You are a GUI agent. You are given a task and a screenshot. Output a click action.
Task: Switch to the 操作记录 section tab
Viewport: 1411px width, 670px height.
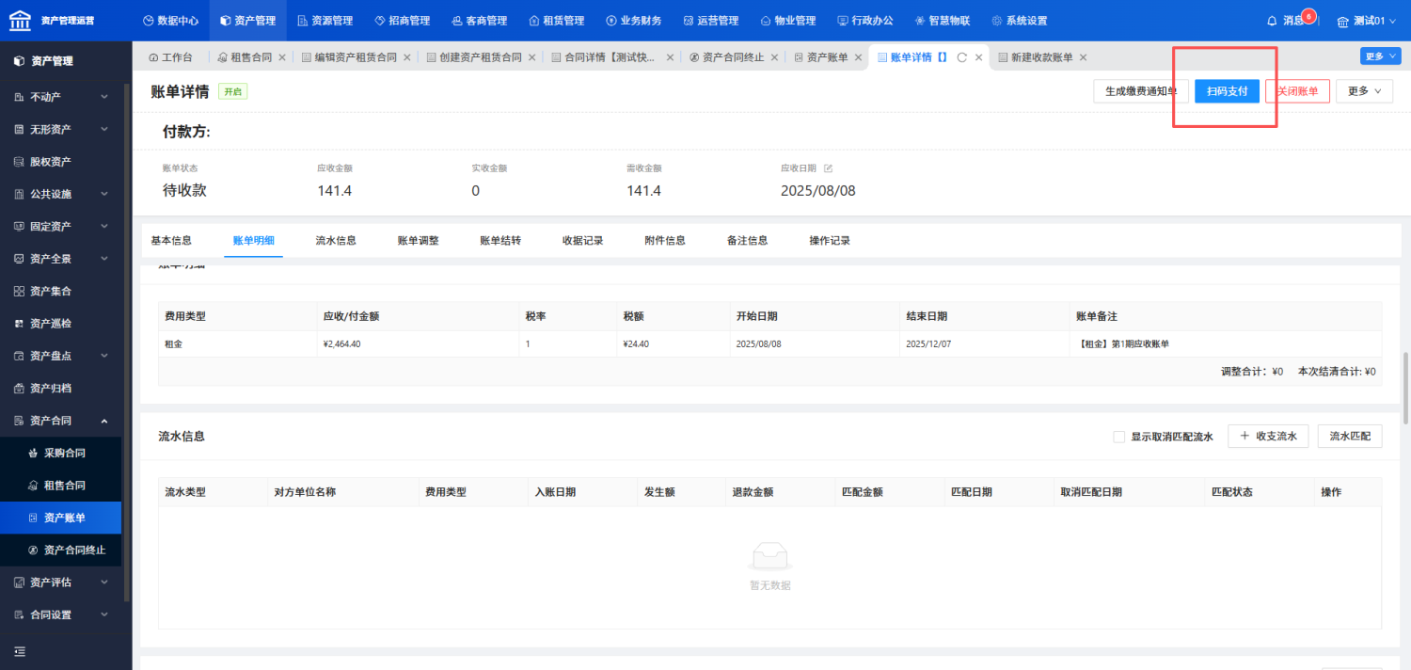[x=830, y=241]
